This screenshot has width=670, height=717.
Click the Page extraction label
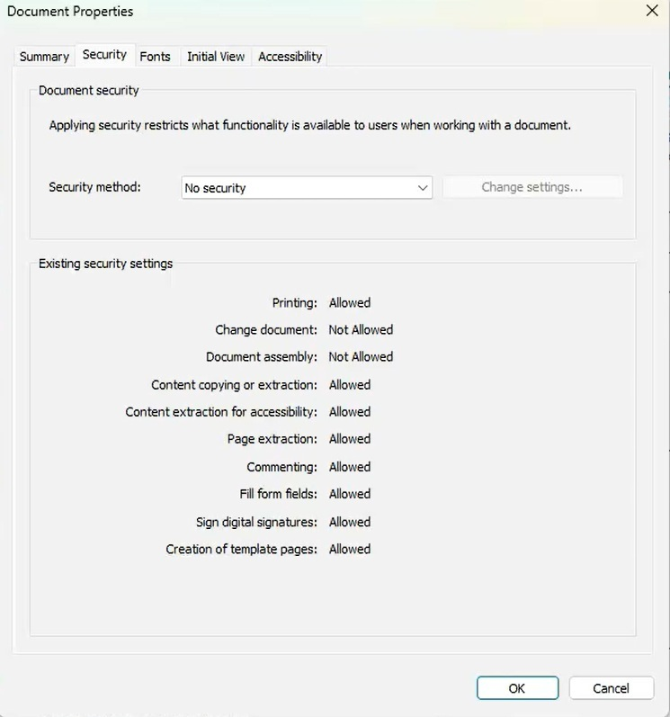pos(272,439)
